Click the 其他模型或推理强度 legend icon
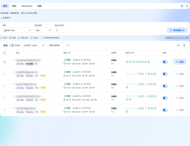 tap(41, 38)
